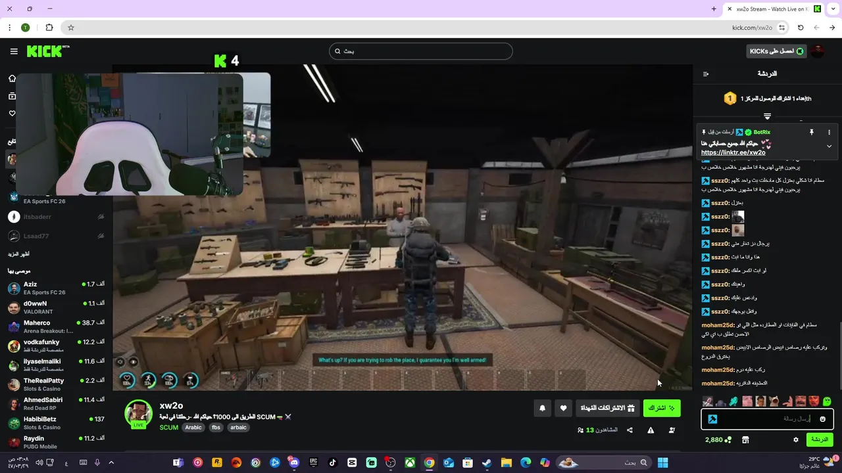Open the user profile avatar menu
The height and width of the screenshot is (473, 842).
(818, 51)
